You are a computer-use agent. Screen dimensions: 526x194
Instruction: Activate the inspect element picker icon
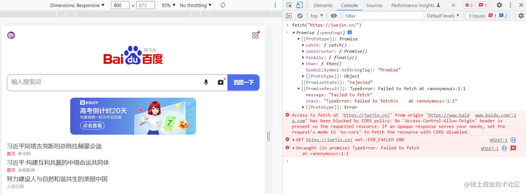[289, 5]
